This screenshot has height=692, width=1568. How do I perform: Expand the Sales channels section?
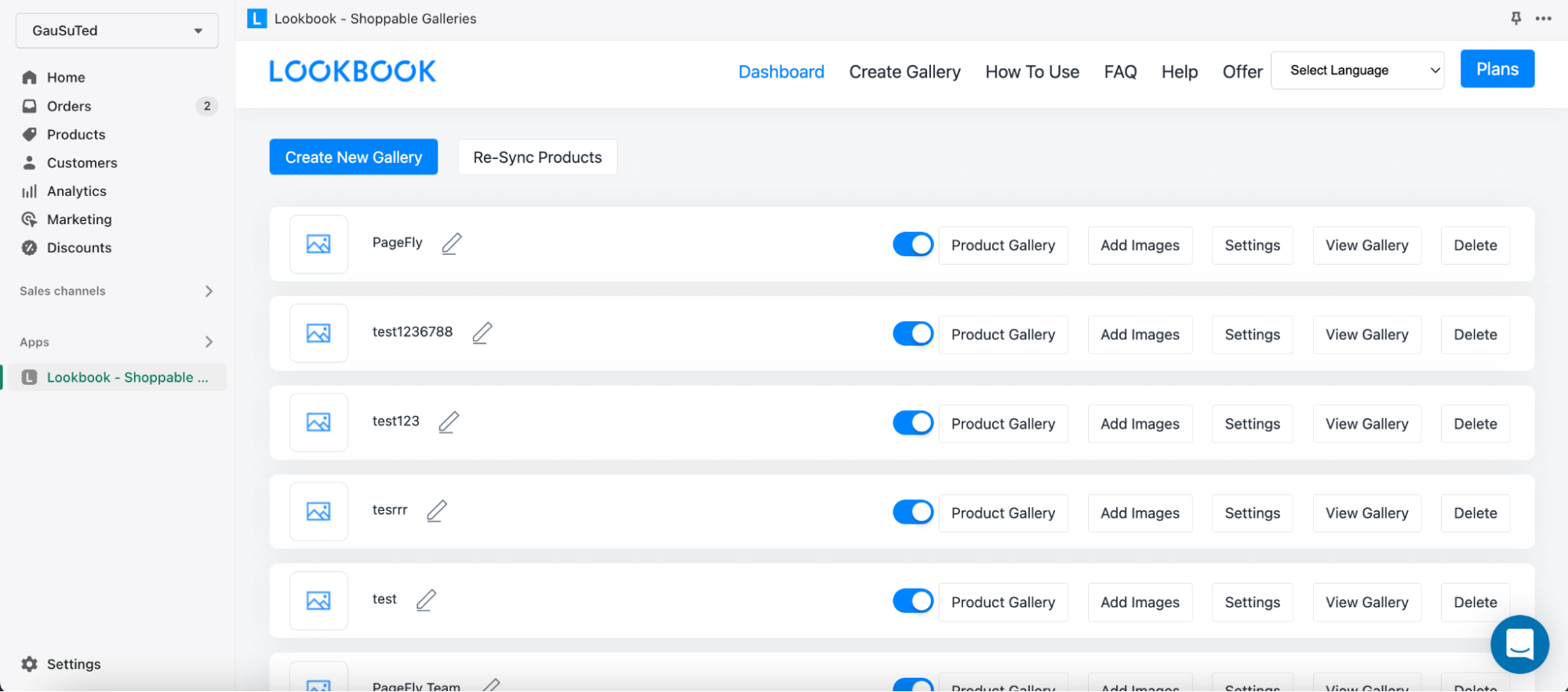tap(209, 291)
